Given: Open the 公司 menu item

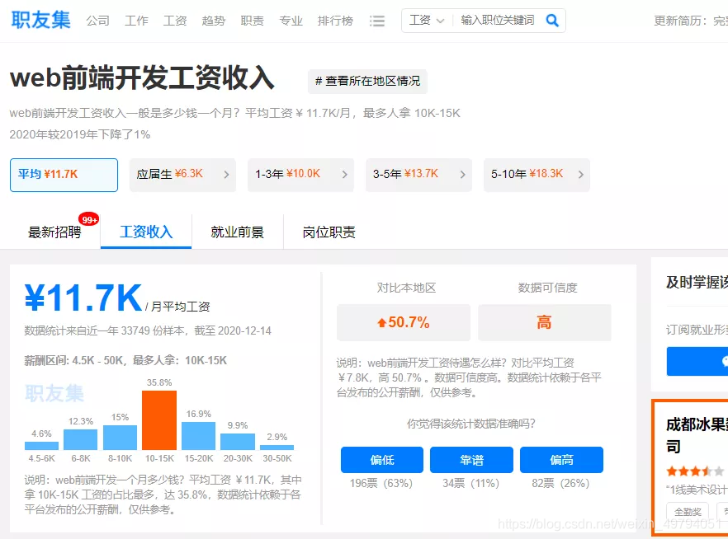Looking at the screenshot, I should tap(98, 21).
